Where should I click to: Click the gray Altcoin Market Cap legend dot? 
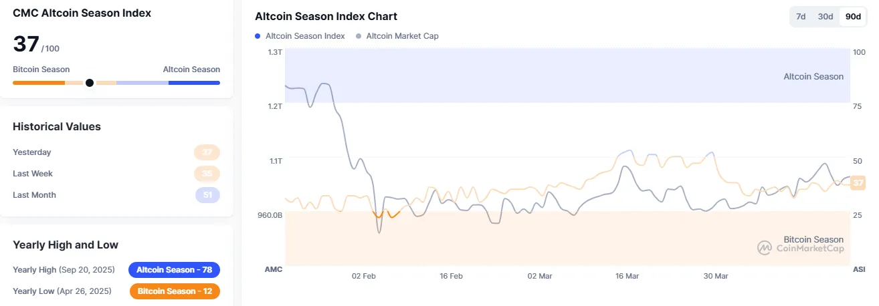point(359,36)
